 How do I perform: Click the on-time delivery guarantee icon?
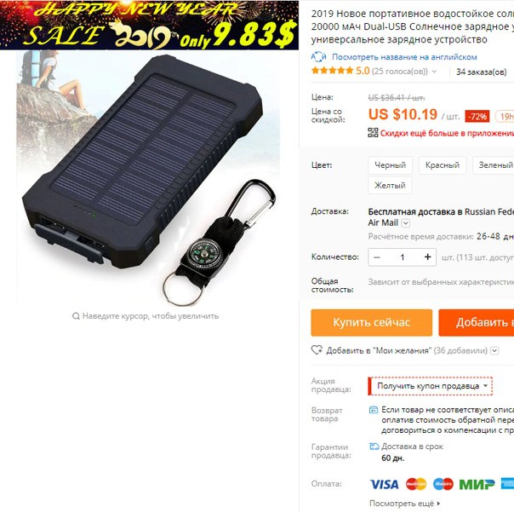[374, 447]
